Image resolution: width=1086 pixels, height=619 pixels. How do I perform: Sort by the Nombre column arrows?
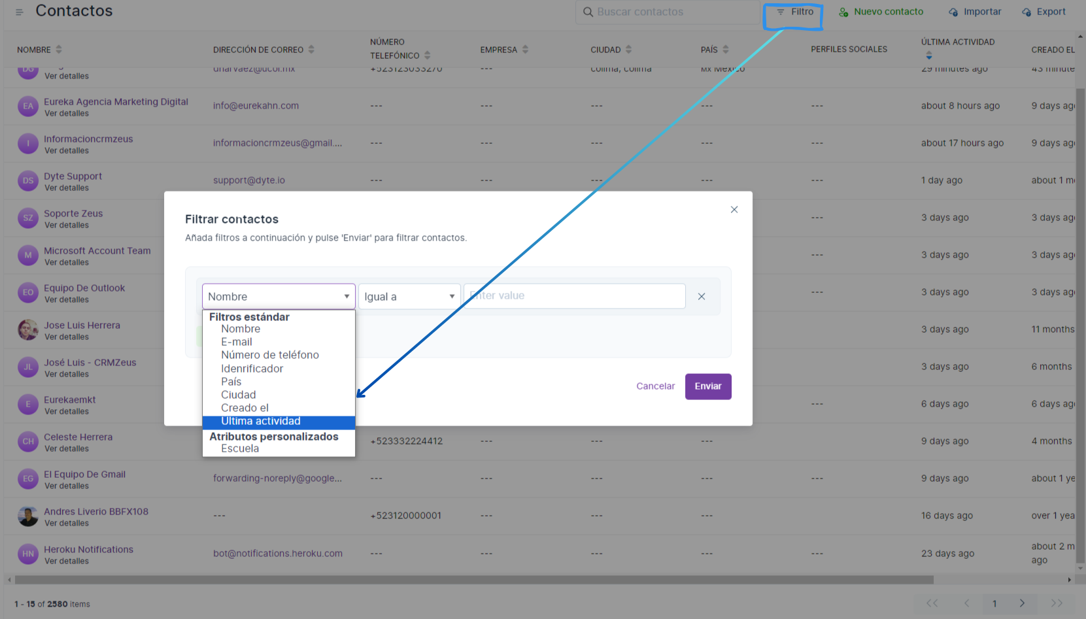coord(59,50)
